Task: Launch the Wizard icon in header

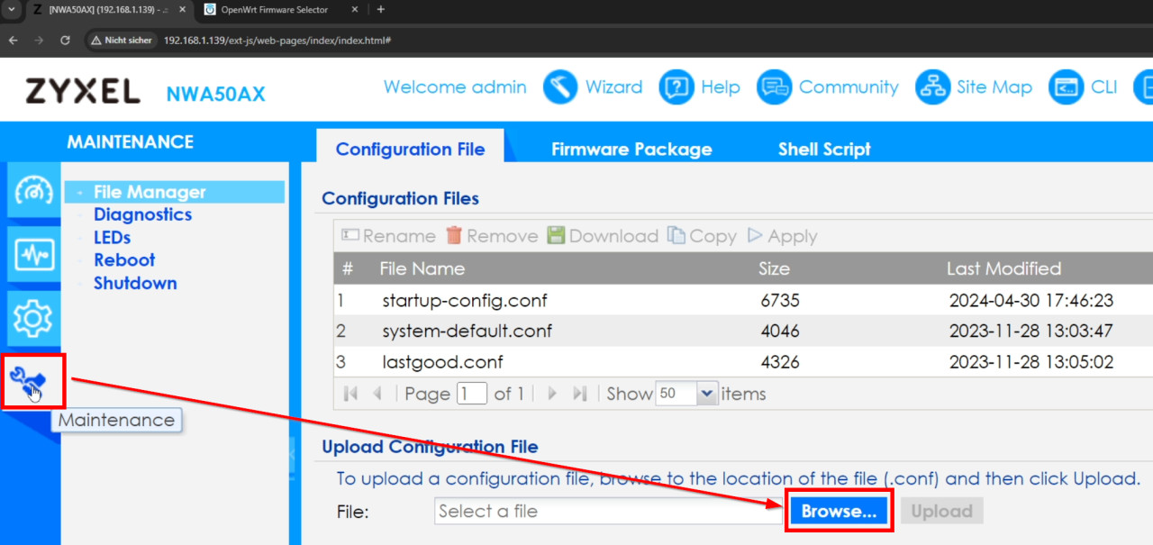Action: (559, 87)
